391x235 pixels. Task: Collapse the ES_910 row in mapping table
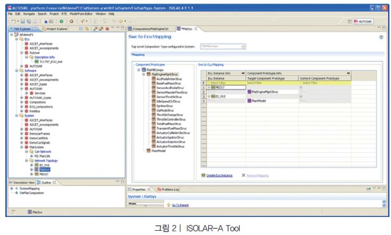point(209,97)
